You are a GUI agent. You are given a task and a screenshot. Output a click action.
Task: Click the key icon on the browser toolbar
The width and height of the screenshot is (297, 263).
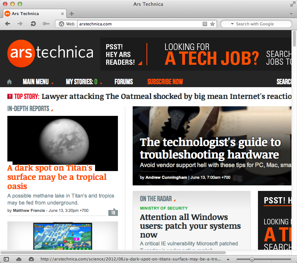(46, 24)
